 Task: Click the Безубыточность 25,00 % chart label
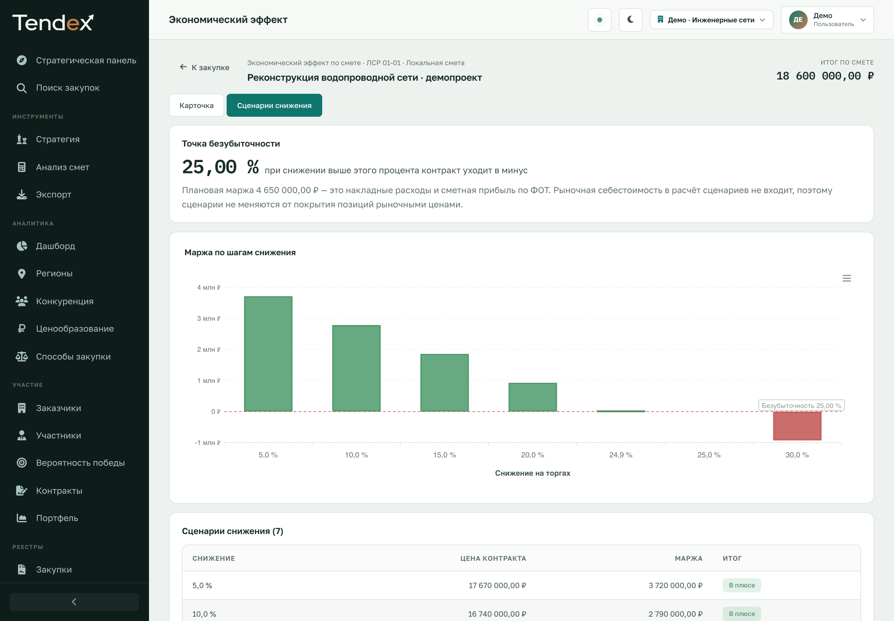pos(801,406)
